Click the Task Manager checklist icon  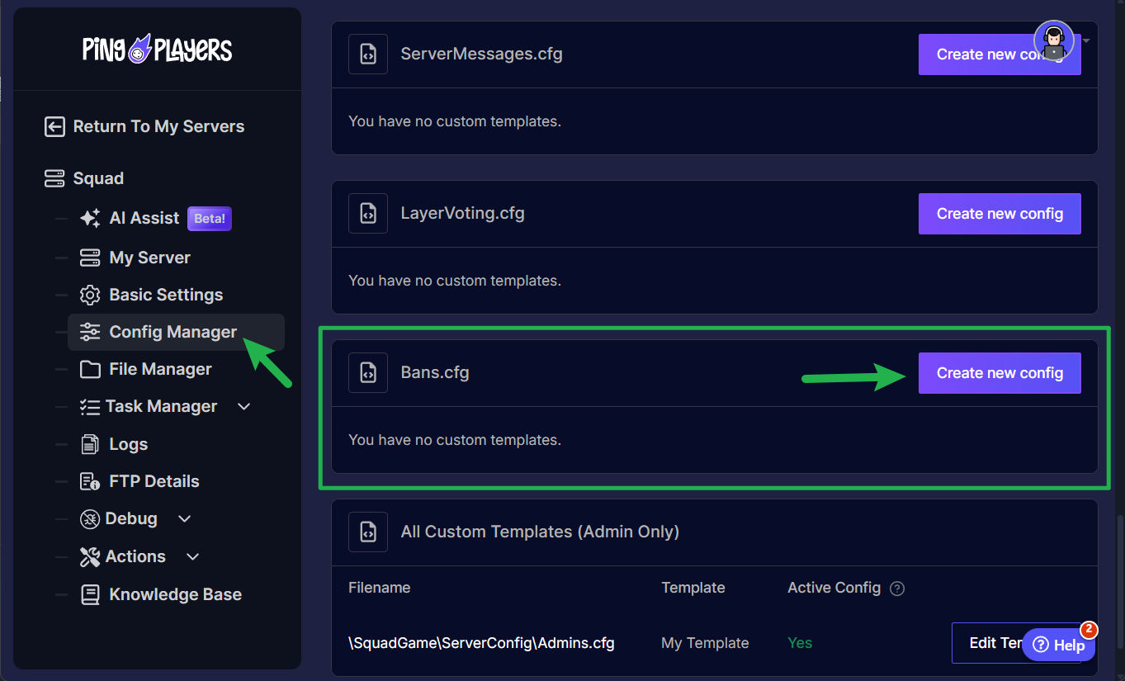click(x=90, y=406)
